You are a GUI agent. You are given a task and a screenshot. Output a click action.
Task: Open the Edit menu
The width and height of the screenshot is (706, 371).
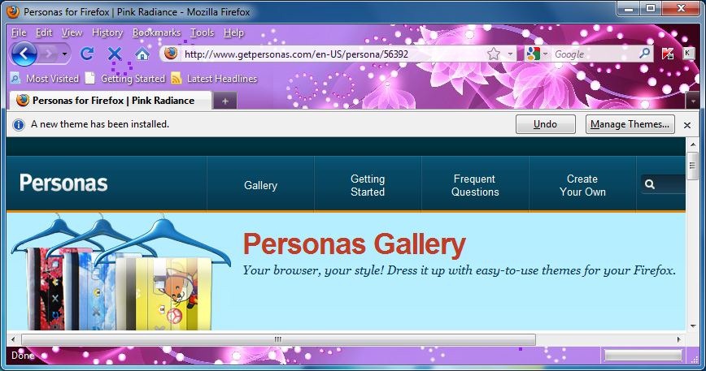click(44, 32)
